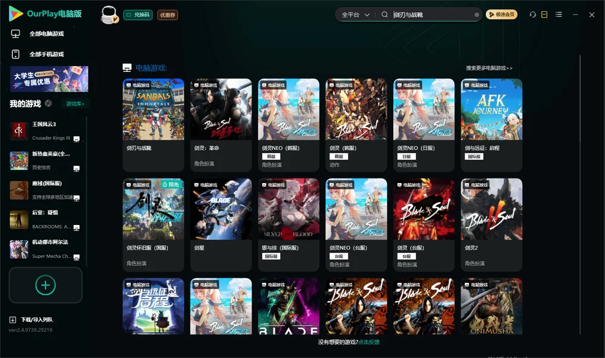Click the 王国风云3 game icon
The height and width of the screenshot is (358, 605).
pyautogui.click(x=19, y=131)
